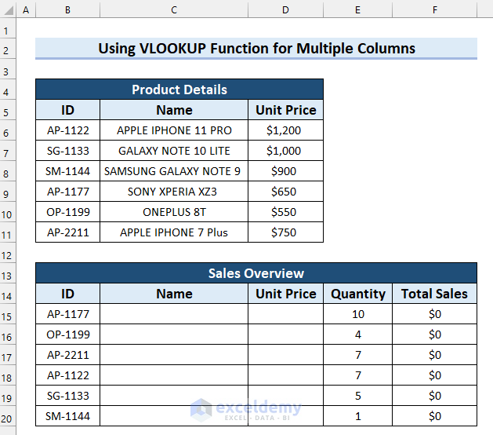Select the Sales Overview header cell
Viewport: 493px width, 435px height.
click(x=256, y=273)
